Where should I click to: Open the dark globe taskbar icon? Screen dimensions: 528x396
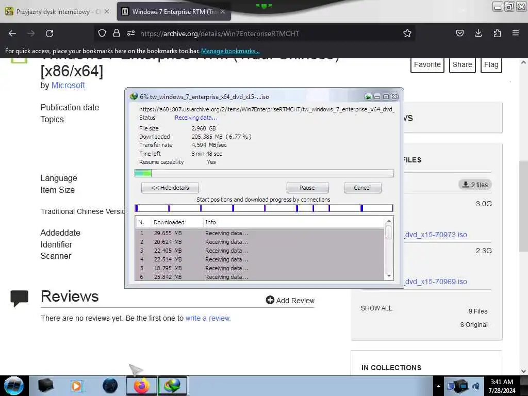[110, 386]
